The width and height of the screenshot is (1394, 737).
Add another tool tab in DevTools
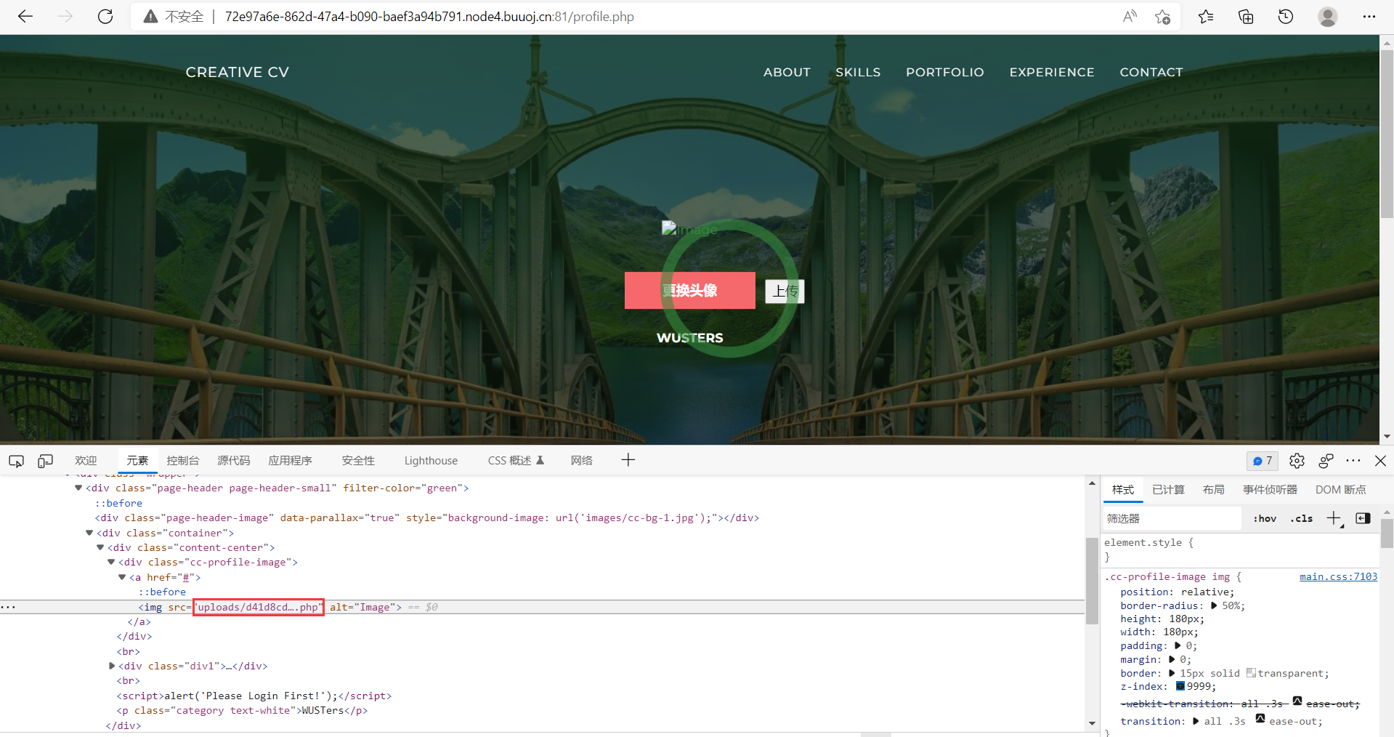628,460
